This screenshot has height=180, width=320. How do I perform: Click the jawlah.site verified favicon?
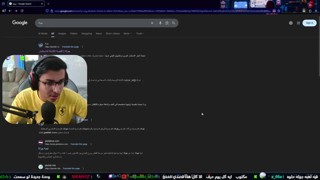[41, 167]
